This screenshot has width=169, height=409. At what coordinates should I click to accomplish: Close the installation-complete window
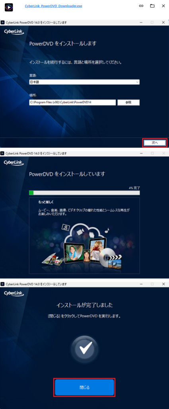click(163, 284)
